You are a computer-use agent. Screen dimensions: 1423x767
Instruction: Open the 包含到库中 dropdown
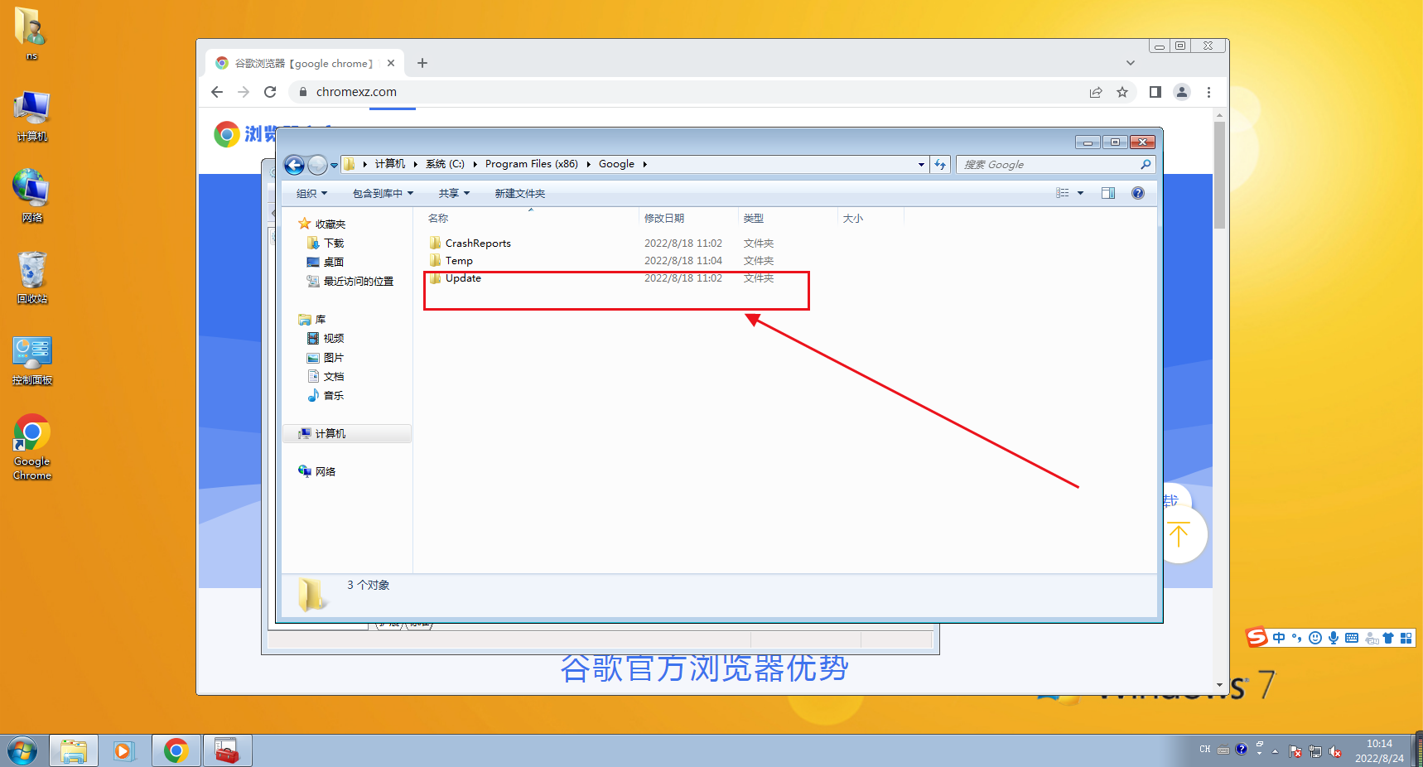[383, 193]
